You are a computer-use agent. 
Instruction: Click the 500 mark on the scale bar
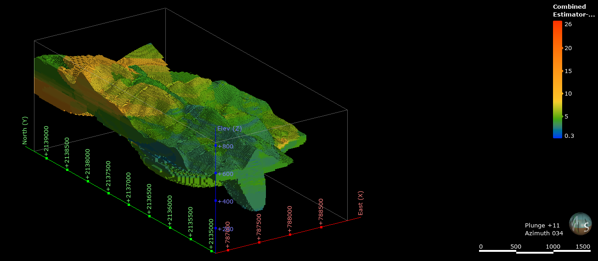[x=516, y=247]
